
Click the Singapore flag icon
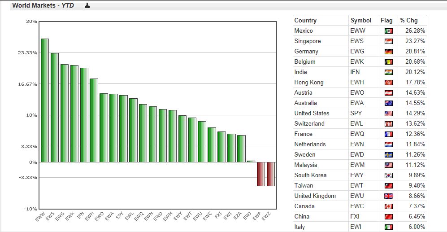coord(389,41)
